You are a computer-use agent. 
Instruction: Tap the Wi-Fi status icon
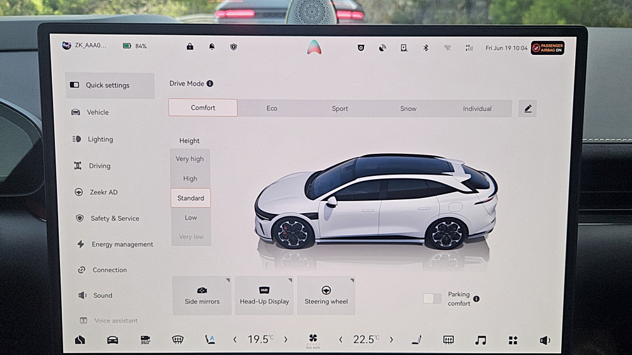447,48
